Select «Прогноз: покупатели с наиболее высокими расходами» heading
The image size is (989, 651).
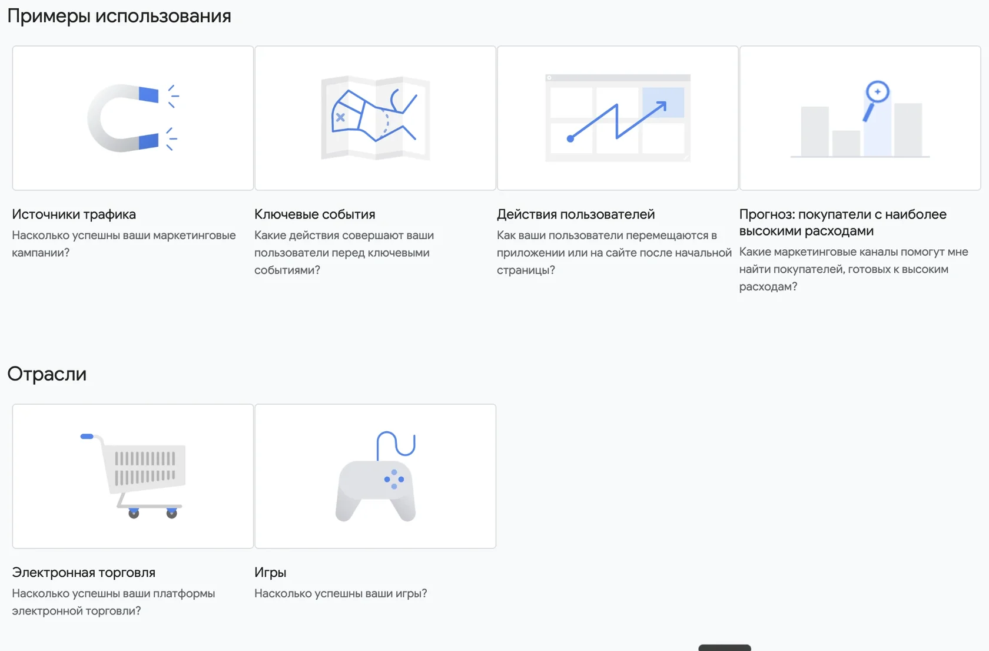point(843,223)
